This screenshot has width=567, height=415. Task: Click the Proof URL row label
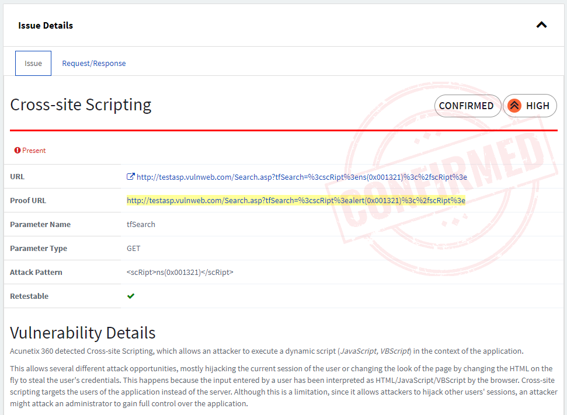(28, 201)
